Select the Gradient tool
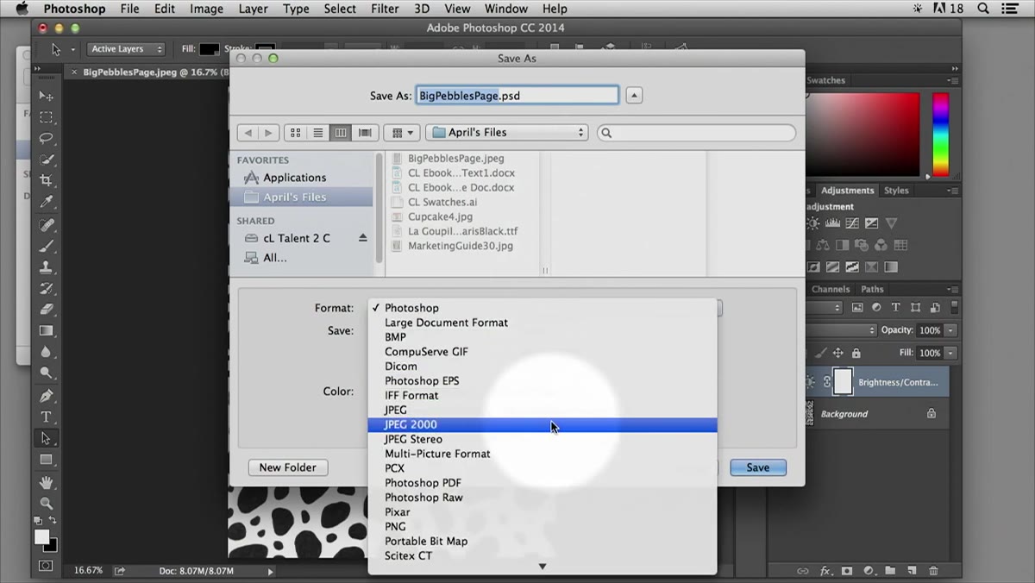 (x=47, y=330)
